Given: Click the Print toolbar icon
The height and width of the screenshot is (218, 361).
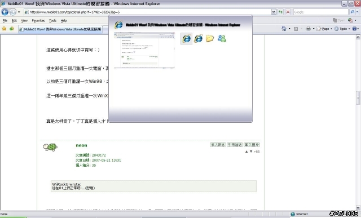Looking at the screenshot, I should pyautogui.click(x=308, y=29).
